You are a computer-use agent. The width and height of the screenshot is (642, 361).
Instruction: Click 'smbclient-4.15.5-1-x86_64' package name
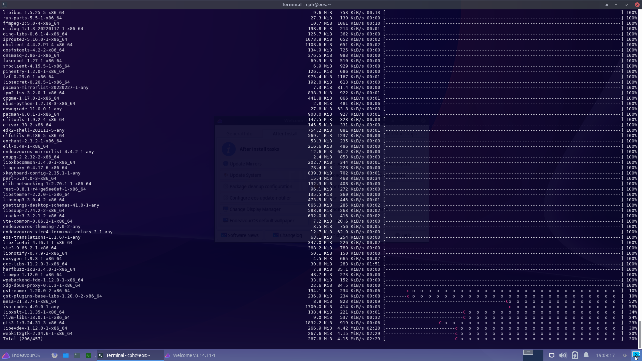(36, 66)
